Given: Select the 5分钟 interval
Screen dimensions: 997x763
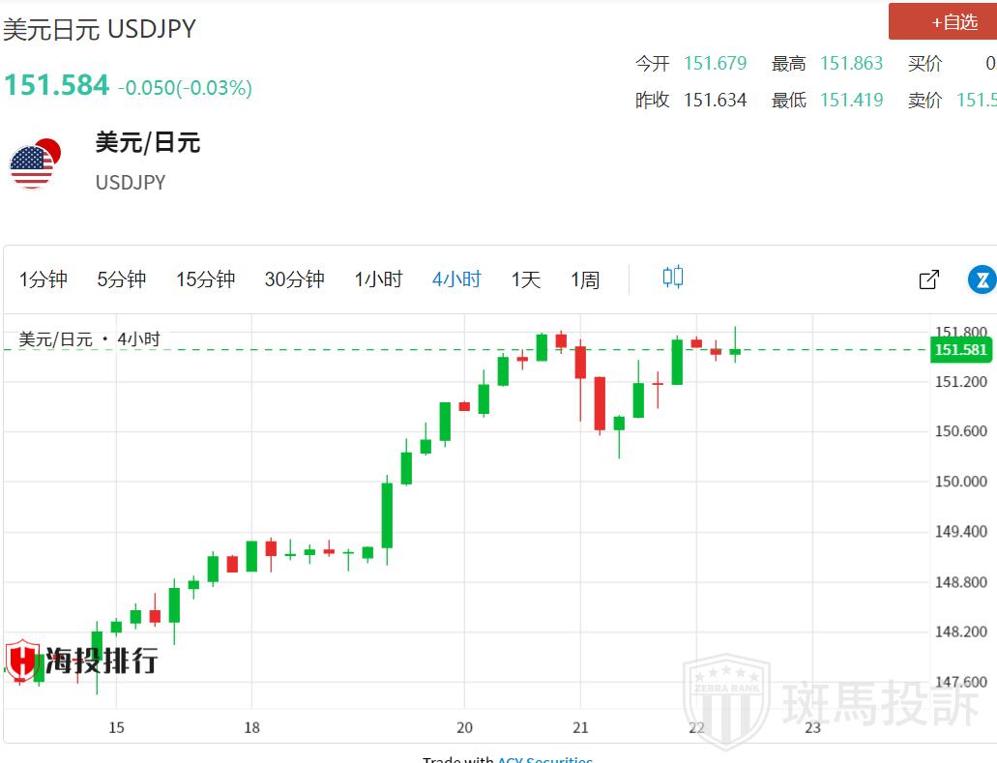Looking at the screenshot, I should coord(121,279).
